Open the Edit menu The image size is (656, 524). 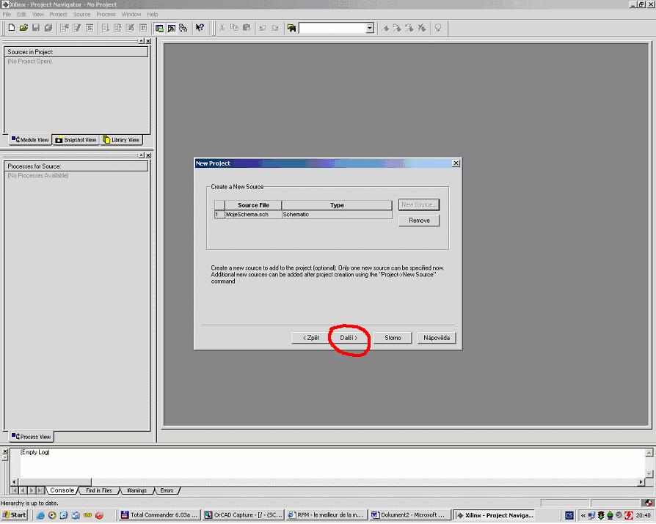(x=22, y=14)
